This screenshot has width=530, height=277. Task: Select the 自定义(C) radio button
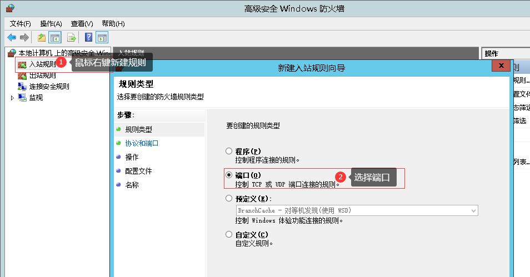pyautogui.click(x=229, y=234)
